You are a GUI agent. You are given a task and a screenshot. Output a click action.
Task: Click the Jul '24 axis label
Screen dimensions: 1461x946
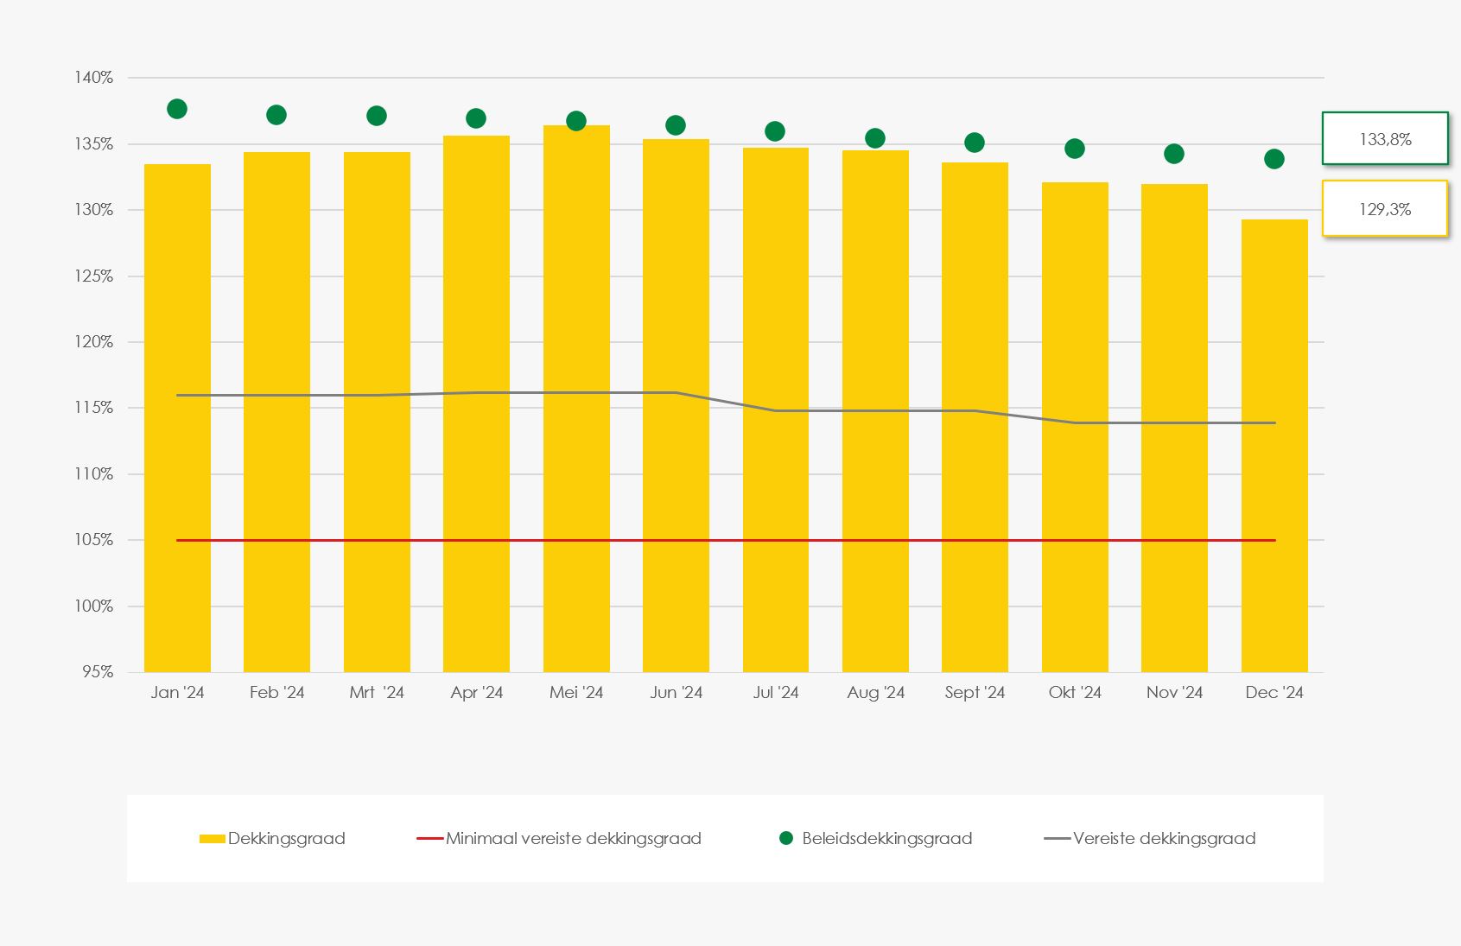(776, 692)
